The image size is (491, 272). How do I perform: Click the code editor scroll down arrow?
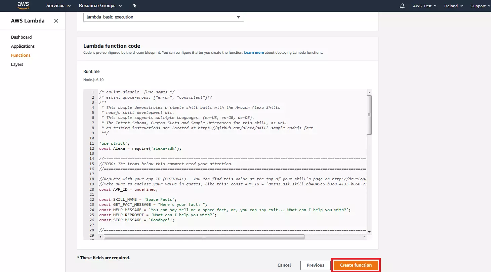tap(369, 232)
